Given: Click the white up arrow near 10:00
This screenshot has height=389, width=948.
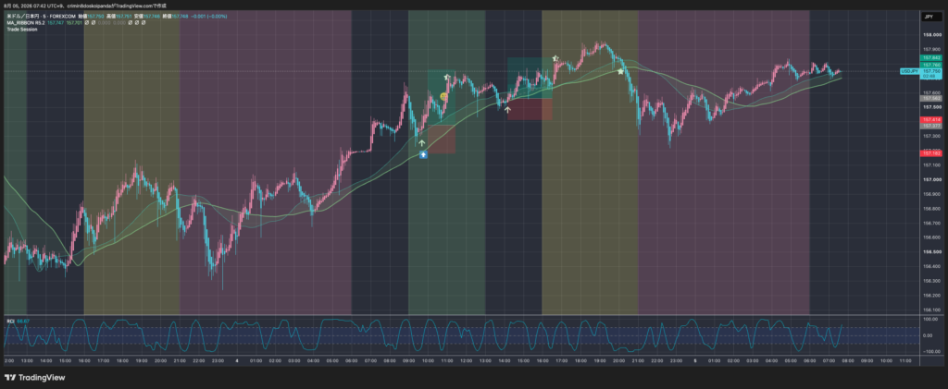Looking at the screenshot, I should [421, 143].
